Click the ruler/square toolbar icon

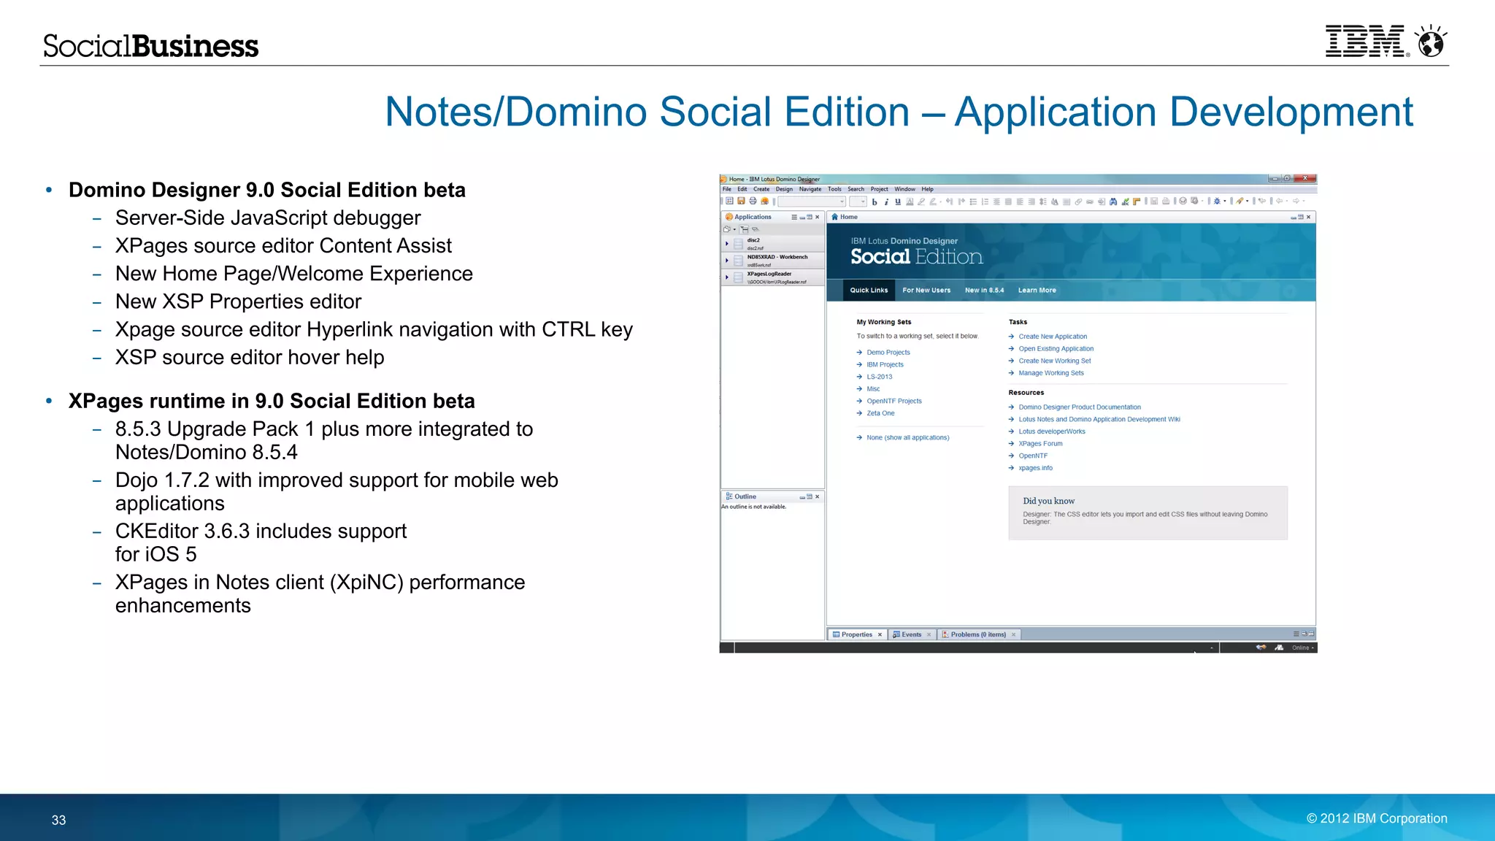1137,201
